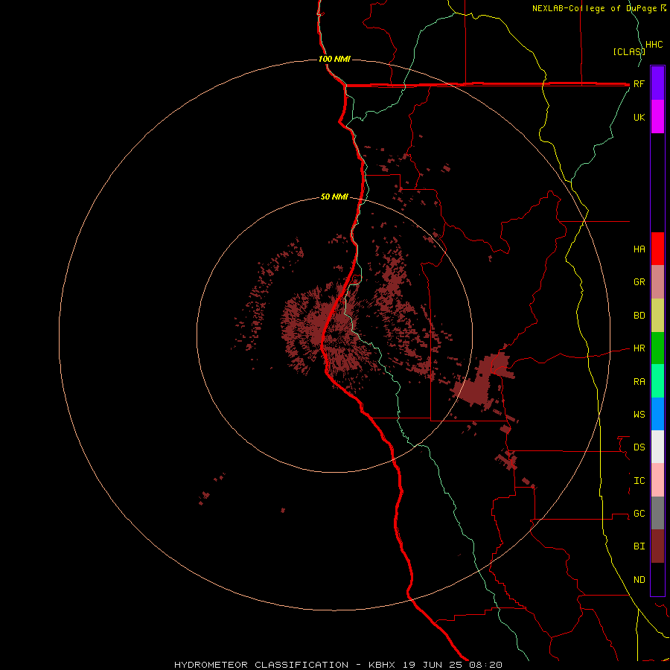This screenshot has width=670, height=670.
Task: Click the UK legend label
Action: pos(639,117)
